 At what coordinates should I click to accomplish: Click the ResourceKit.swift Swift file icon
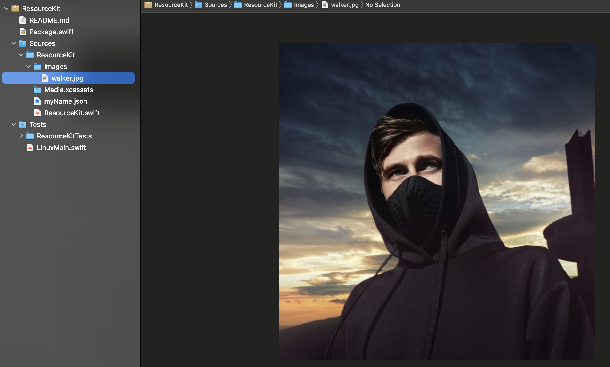coord(37,113)
